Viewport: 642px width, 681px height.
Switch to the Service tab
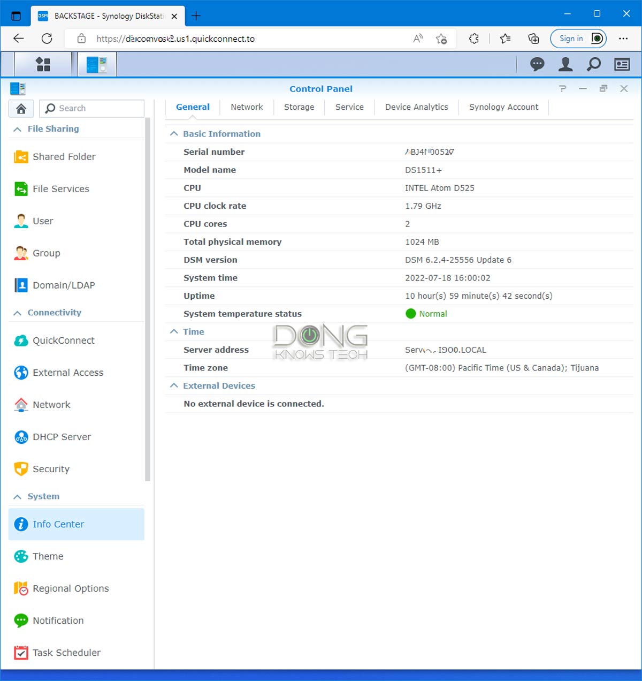349,107
